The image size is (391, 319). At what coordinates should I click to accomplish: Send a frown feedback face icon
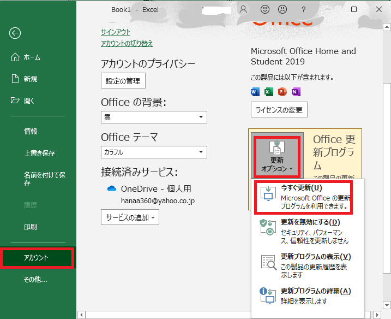pos(282,9)
